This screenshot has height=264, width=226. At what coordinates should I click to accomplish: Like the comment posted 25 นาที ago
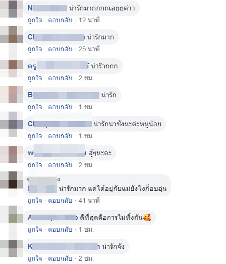coord(35,49)
